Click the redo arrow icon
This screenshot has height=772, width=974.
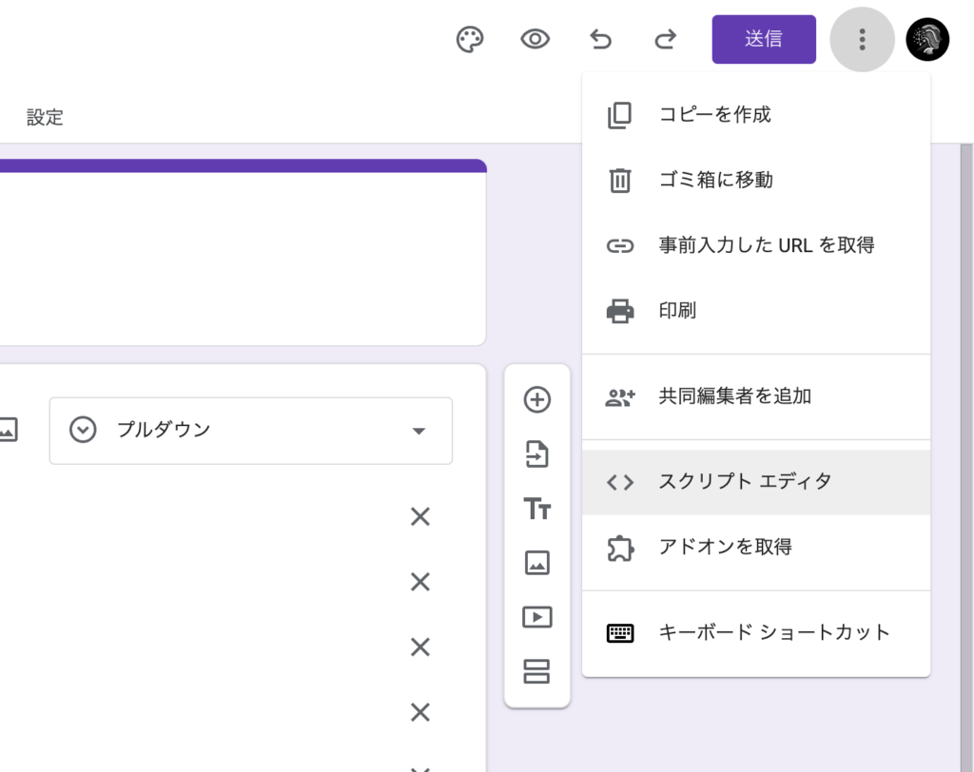[x=666, y=39]
